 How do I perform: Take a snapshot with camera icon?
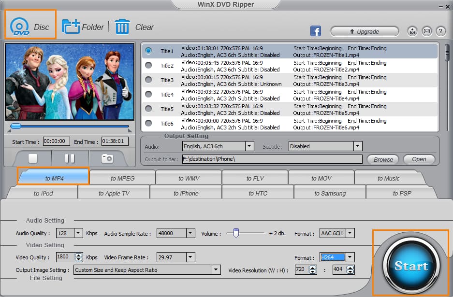point(107,158)
